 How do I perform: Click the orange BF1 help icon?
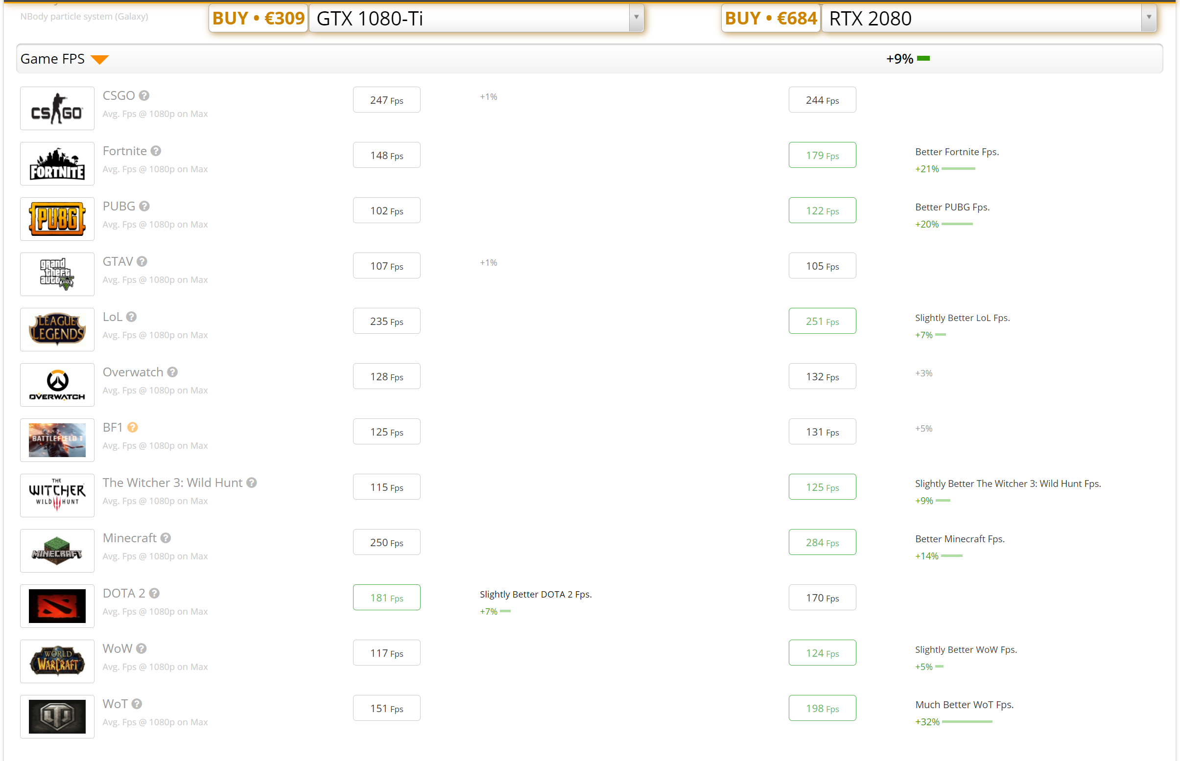pos(133,427)
